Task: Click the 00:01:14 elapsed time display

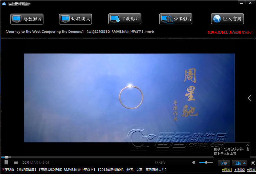Action: (x=29, y=163)
